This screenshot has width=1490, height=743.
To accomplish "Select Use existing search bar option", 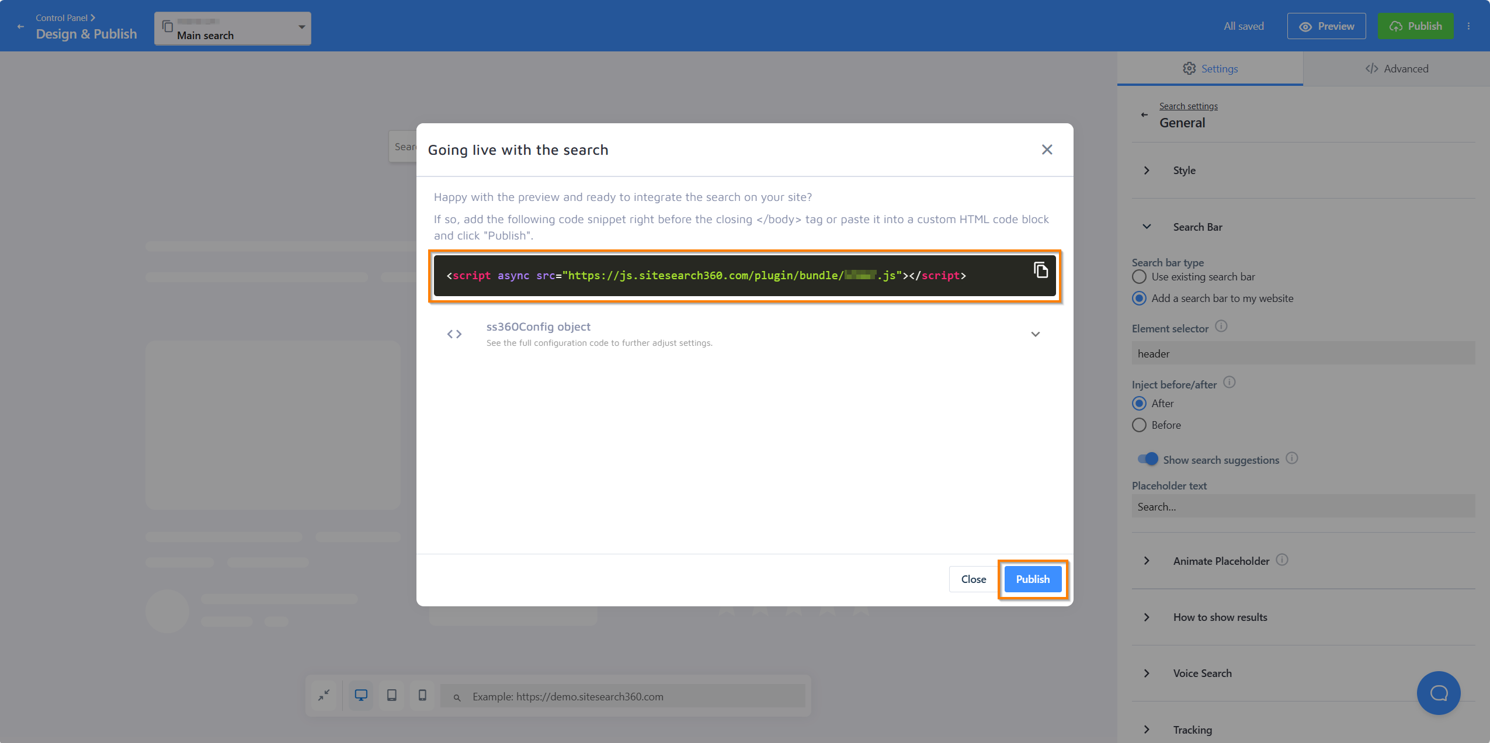I will [1139, 277].
